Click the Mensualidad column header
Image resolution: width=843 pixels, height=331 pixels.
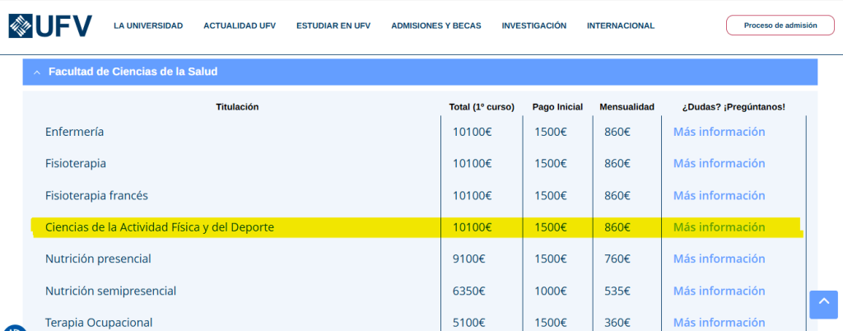pos(626,107)
